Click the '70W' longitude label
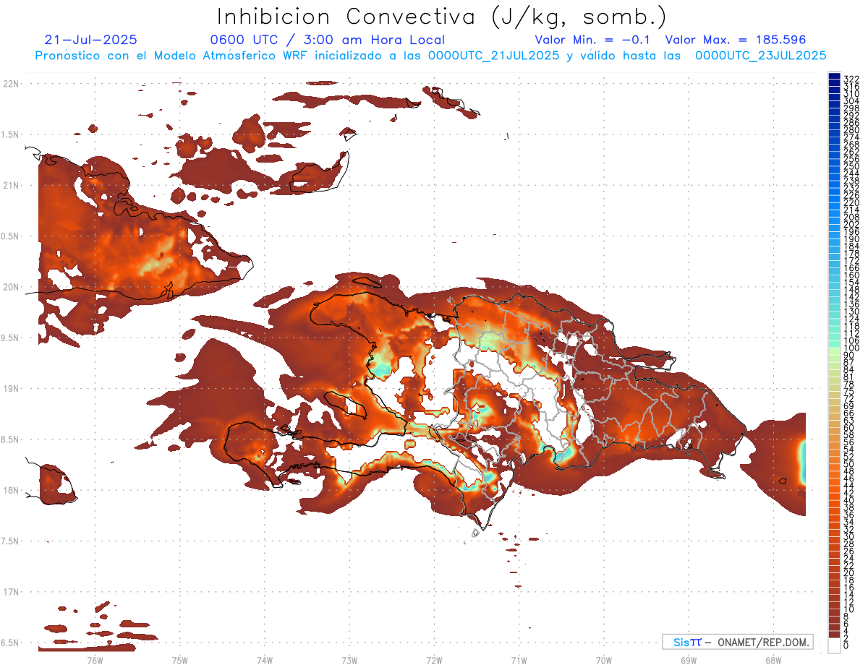 coord(604,659)
